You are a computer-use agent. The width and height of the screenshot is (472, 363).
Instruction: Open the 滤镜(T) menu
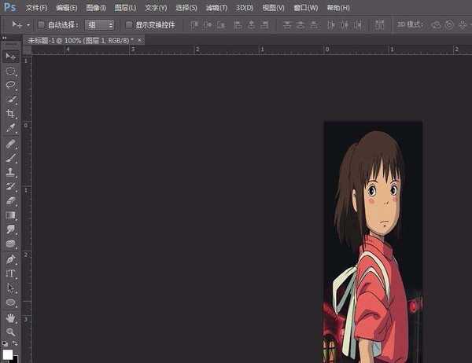[x=216, y=7]
